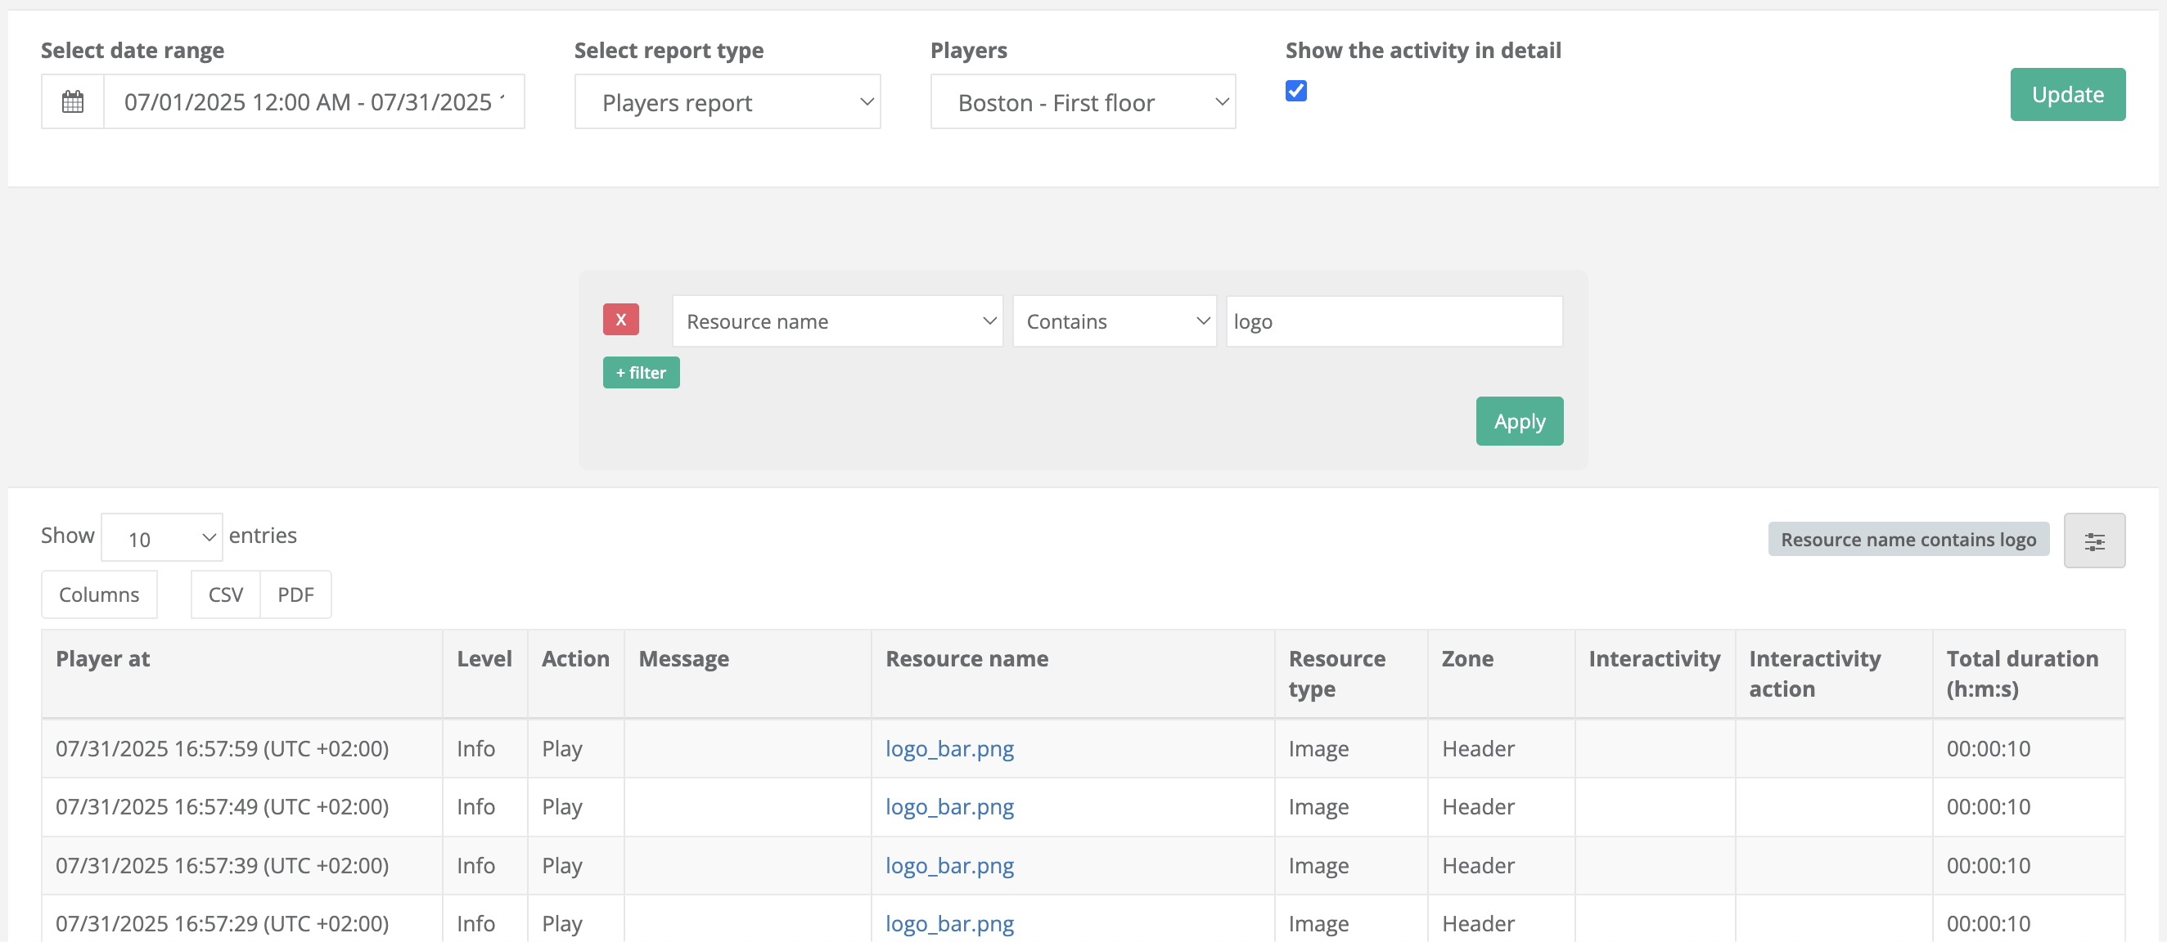Click the date range text field
Image resolution: width=2167 pixels, height=942 pixels.
(x=313, y=101)
